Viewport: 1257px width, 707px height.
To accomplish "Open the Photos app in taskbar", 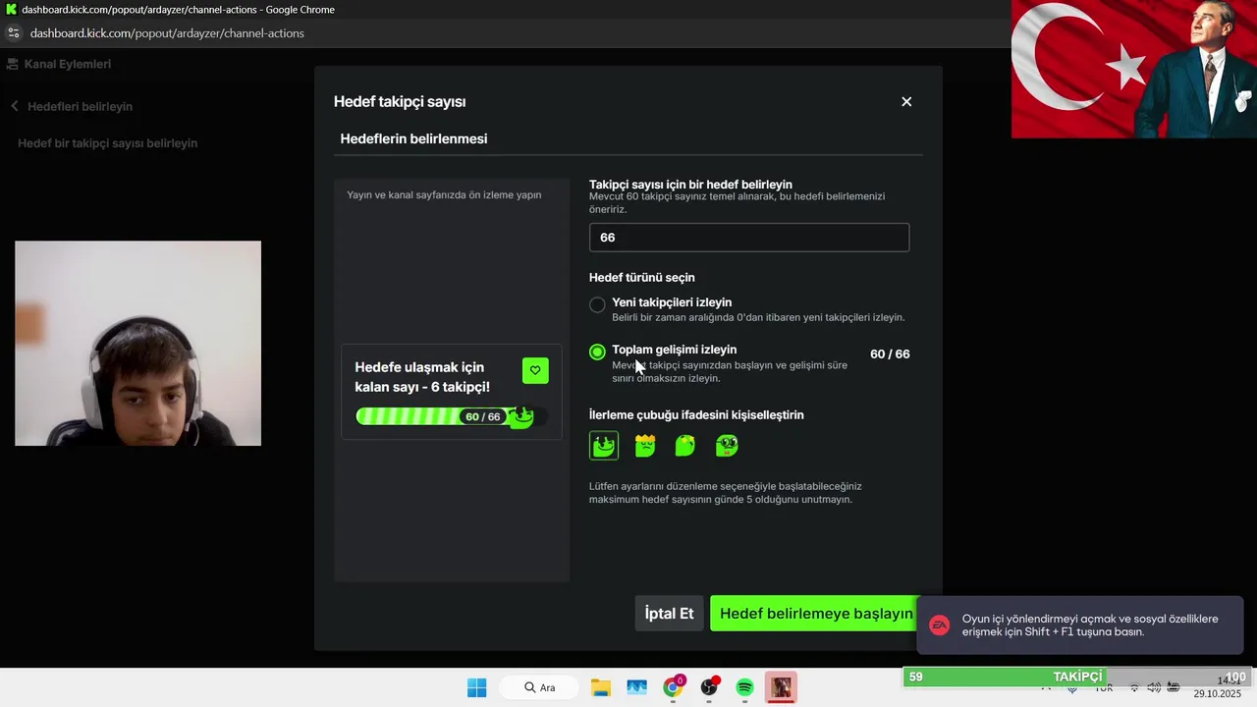I will [x=636, y=687].
